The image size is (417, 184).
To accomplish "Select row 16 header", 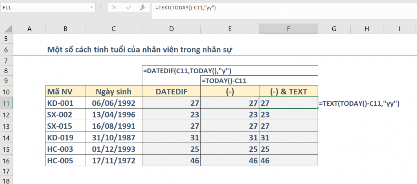I will (x=7, y=160).
